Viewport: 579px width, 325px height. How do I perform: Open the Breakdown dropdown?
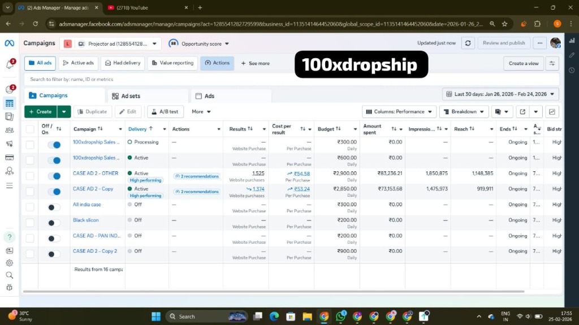tap(464, 111)
